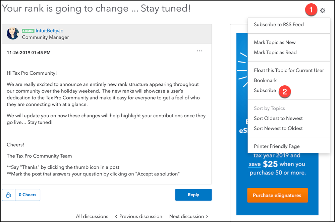Sort posts Oldest to Newest
335x222 pixels.
pyautogui.click(x=278, y=118)
